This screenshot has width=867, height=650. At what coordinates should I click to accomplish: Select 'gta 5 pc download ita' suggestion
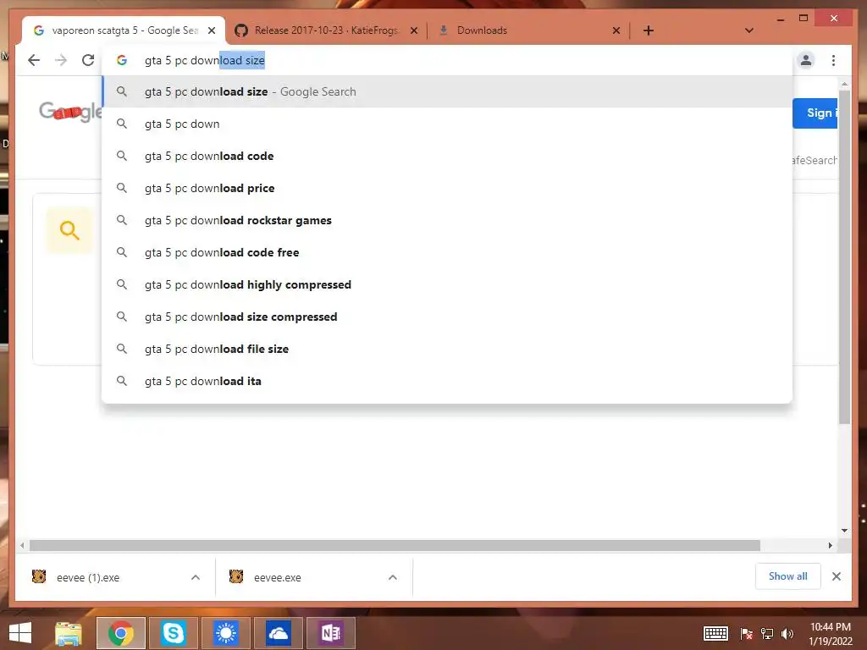point(447,381)
